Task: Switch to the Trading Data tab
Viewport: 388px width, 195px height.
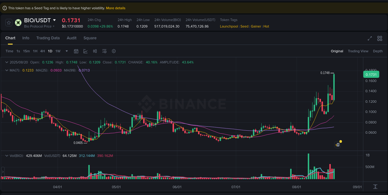Action: [48, 38]
